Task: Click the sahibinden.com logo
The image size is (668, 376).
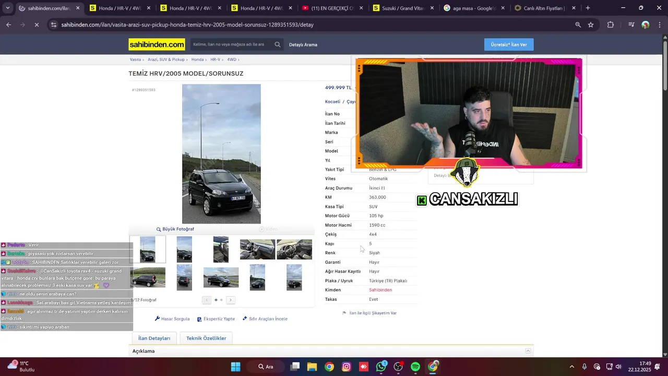Action: pyautogui.click(x=157, y=44)
